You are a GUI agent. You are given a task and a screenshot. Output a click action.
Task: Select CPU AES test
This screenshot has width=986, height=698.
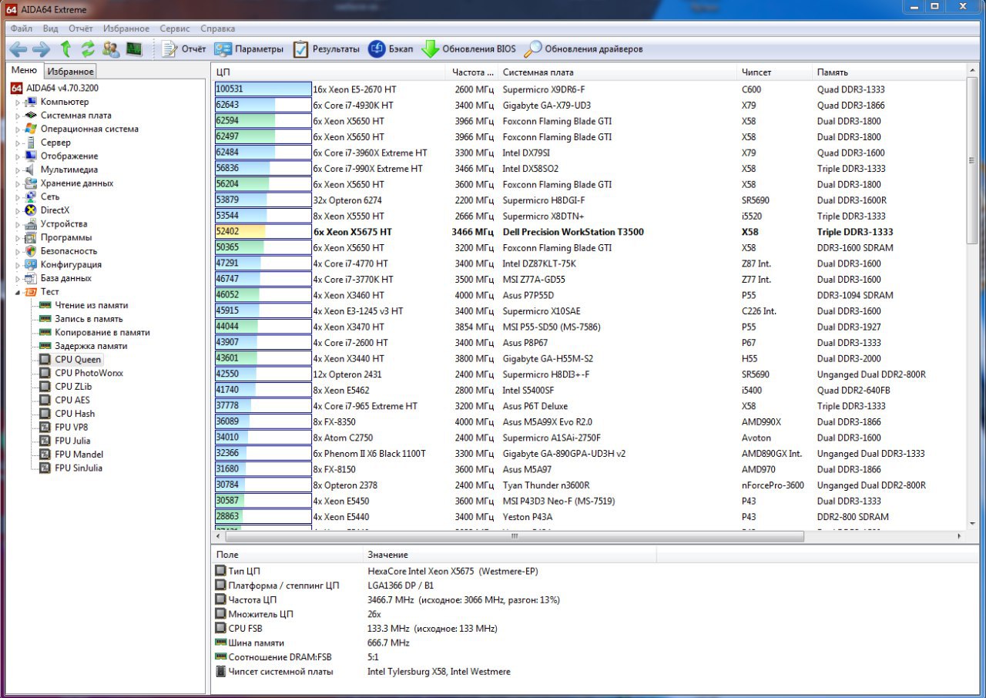[72, 400]
